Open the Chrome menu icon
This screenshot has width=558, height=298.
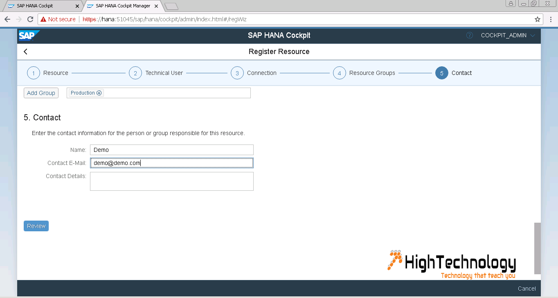coord(551,19)
